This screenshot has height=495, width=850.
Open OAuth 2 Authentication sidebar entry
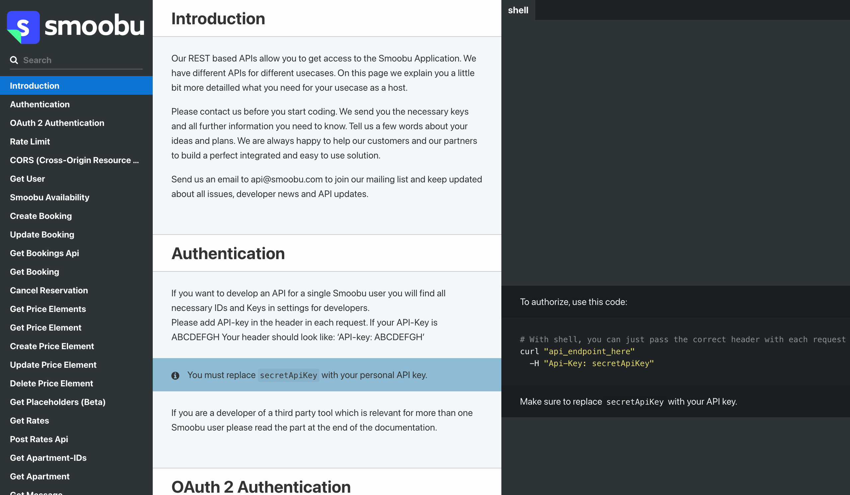click(76, 123)
